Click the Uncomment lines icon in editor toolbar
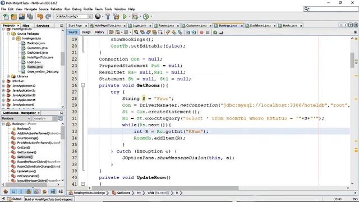This screenshot has height=202, width=359. [x=221, y=33]
